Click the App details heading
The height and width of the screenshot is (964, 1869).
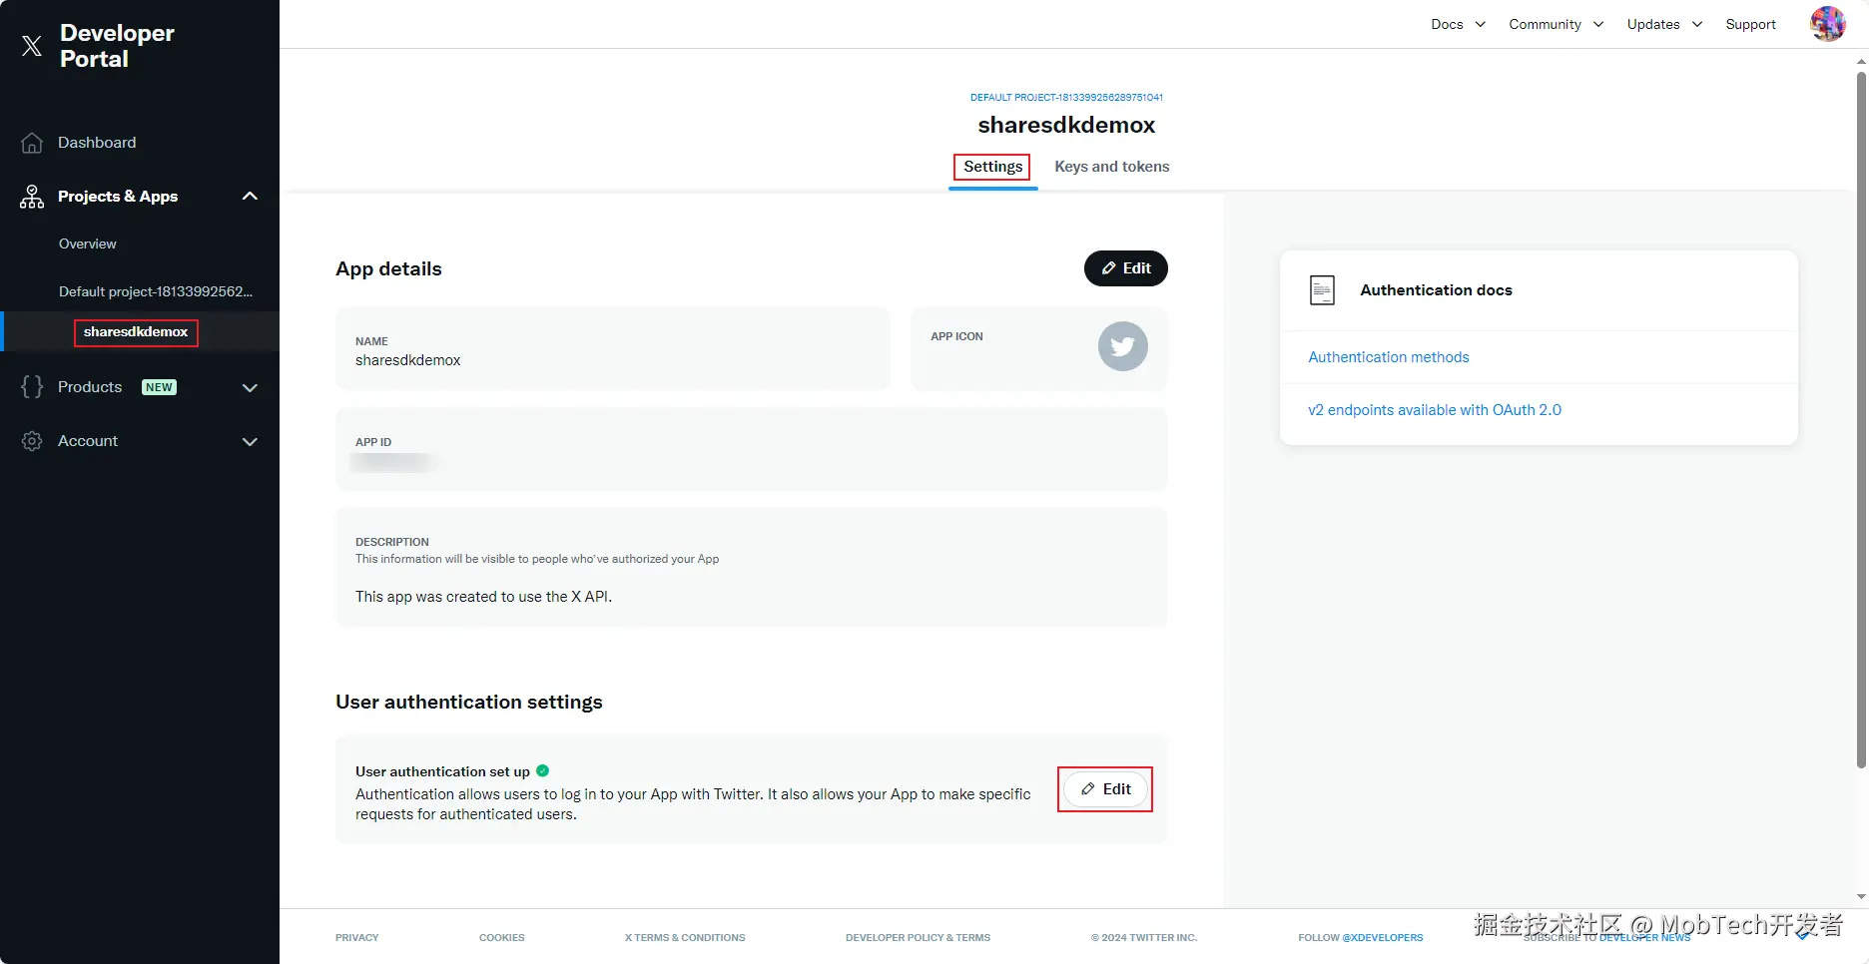click(388, 269)
